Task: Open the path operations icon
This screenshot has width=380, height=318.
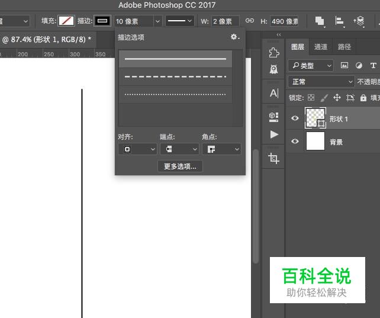Action: click(x=320, y=21)
